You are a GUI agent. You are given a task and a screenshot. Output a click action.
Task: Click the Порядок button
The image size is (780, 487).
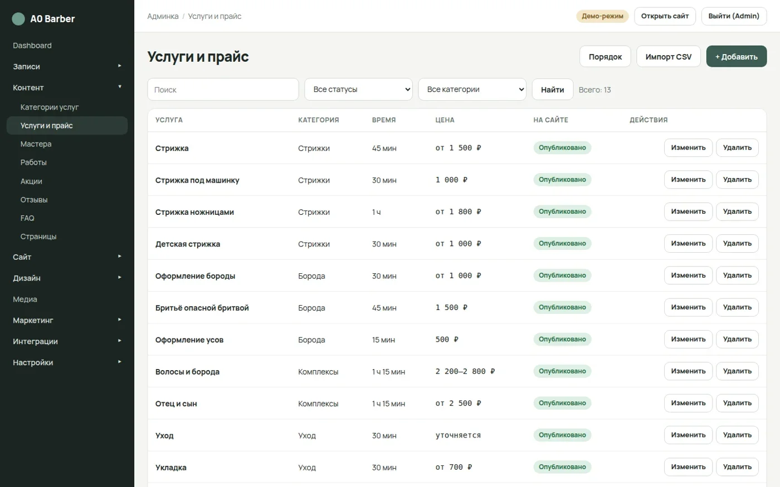[605, 57]
